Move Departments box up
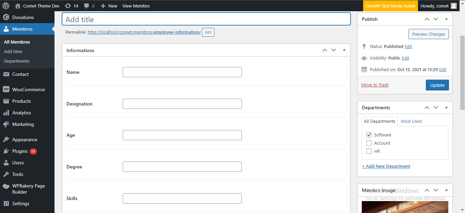465x213 pixels. click(x=427, y=108)
